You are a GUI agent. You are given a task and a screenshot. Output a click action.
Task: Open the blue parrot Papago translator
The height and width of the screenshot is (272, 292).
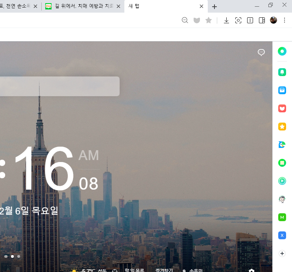point(282,145)
